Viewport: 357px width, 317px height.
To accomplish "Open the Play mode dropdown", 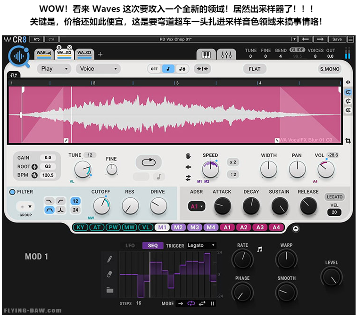I will point(54,69).
